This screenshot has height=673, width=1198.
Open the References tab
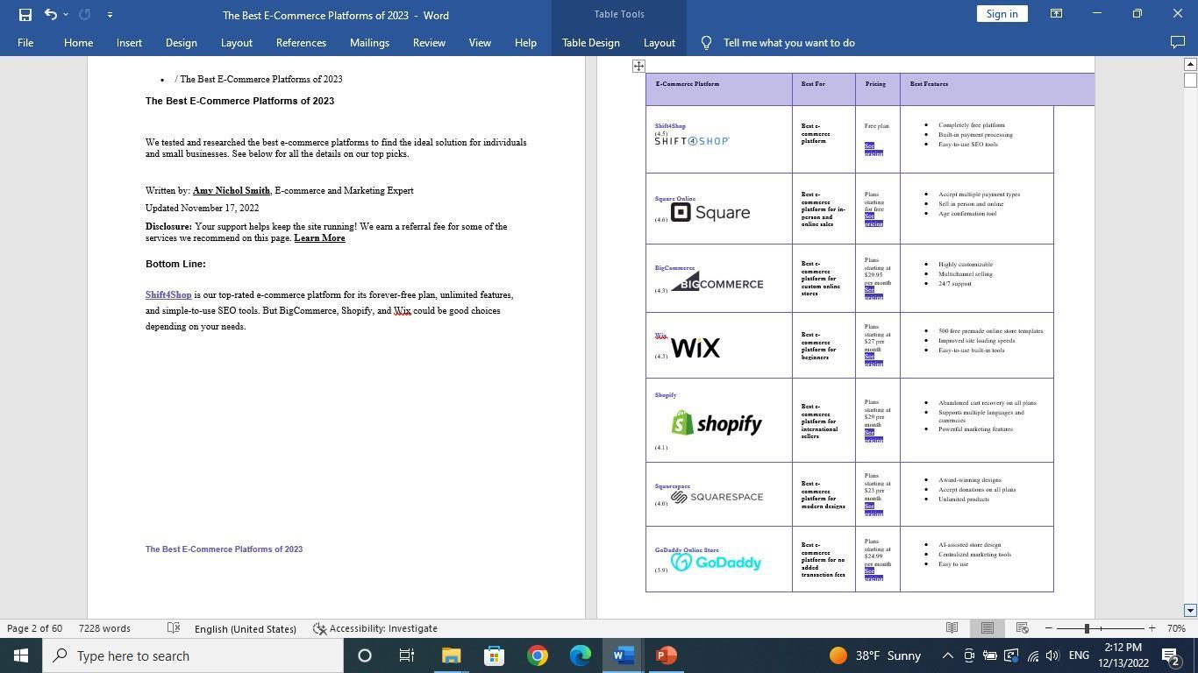[301, 43]
